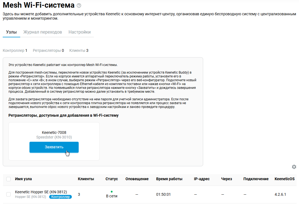Viewport: 299px width, 205px height.
Task: Switch to the Узлы tab
Action: tap(11, 32)
